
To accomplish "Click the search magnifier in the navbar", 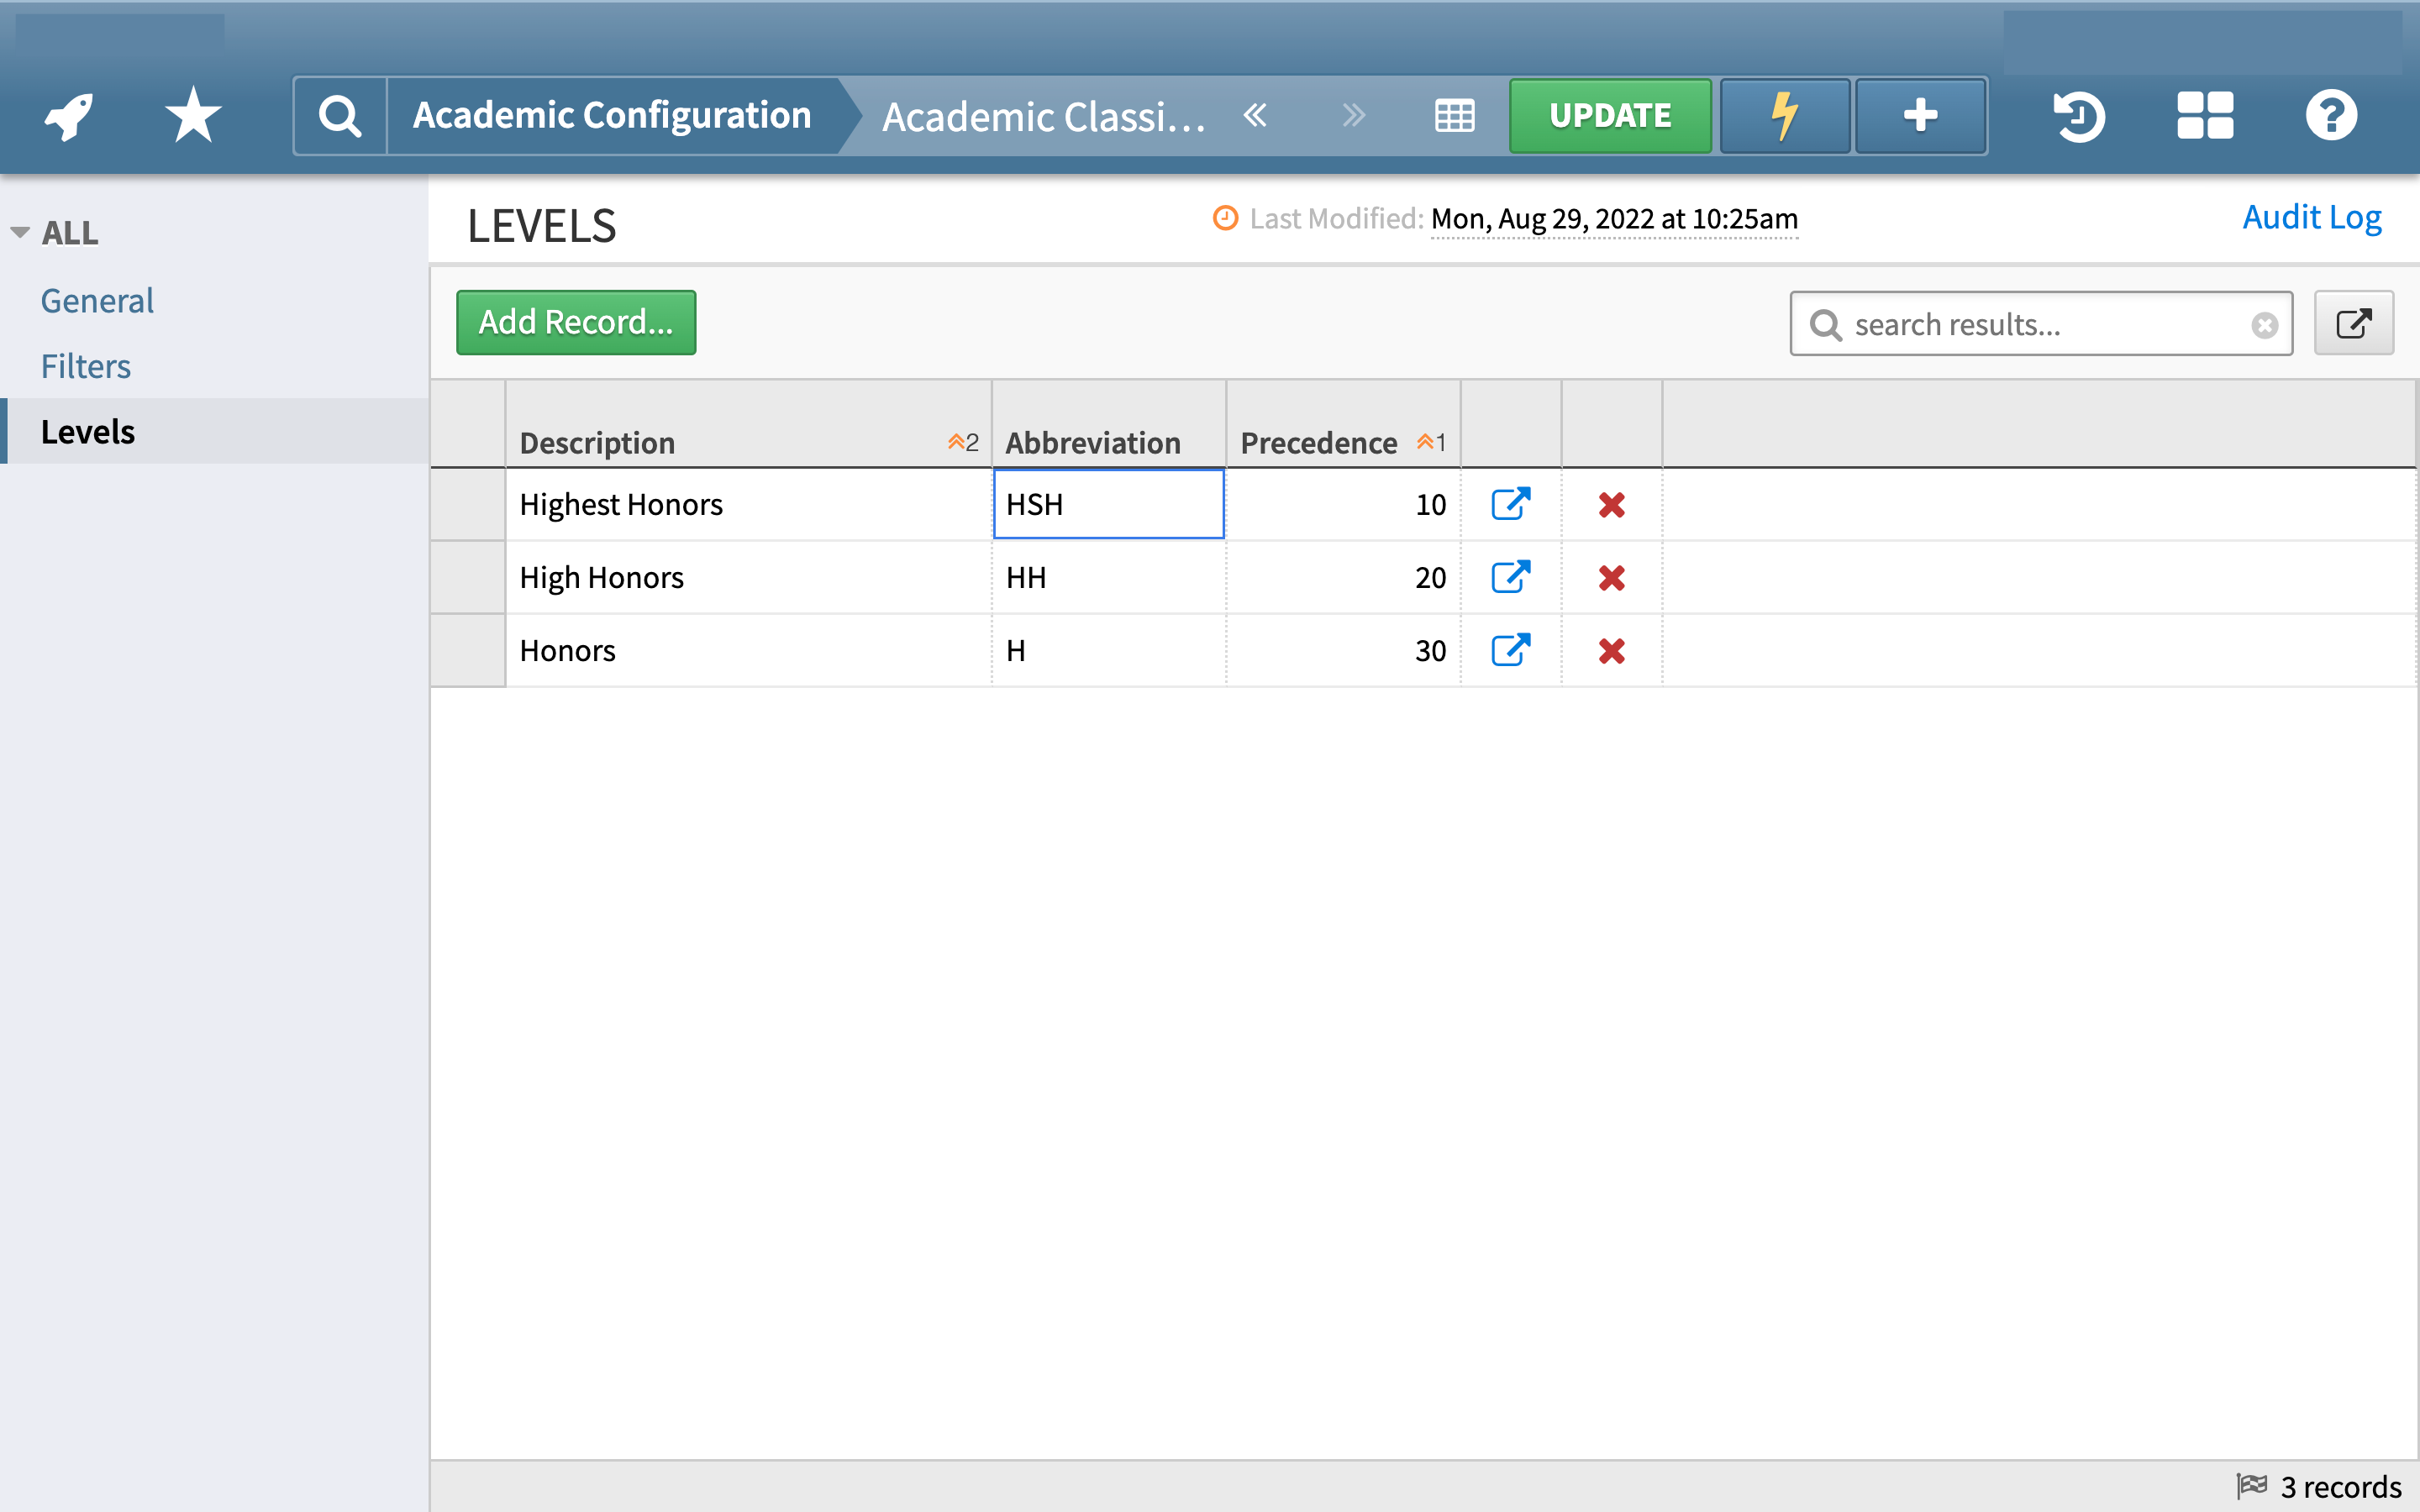I will [x=340, y=114].
